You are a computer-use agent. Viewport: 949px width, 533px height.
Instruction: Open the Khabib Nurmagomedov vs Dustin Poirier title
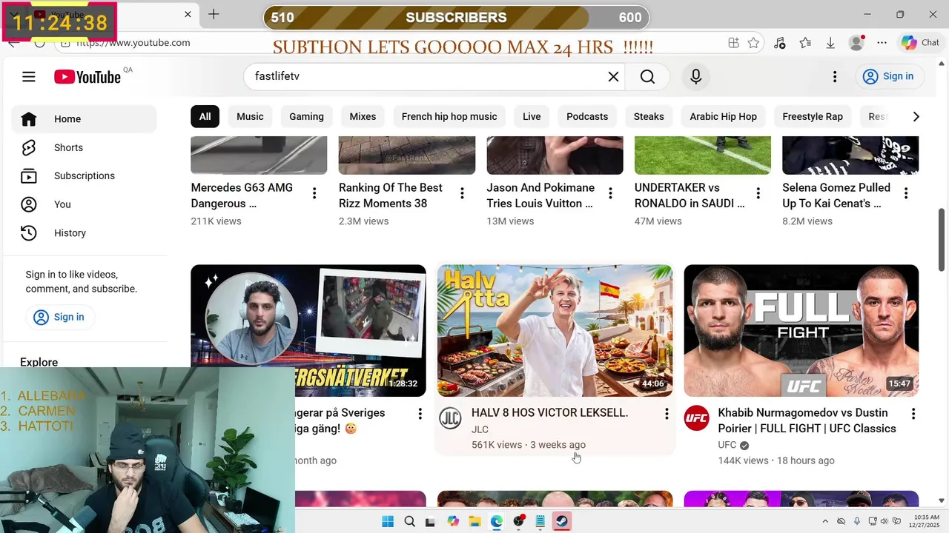coord(807,420)
